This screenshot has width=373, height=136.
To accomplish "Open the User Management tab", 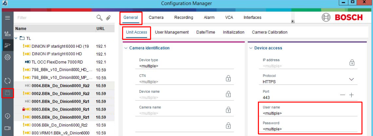I will (172, 32).
